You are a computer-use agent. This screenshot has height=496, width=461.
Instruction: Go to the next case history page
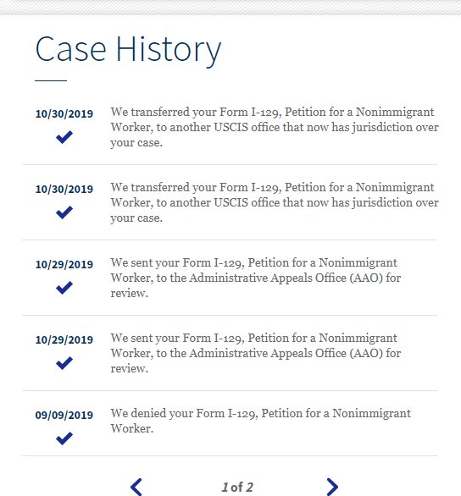(332, 487)
